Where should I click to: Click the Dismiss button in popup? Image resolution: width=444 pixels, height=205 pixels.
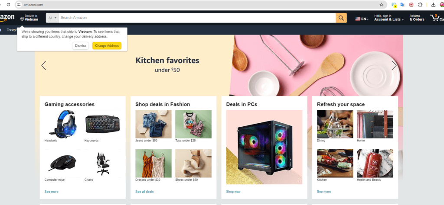point(80,46)
